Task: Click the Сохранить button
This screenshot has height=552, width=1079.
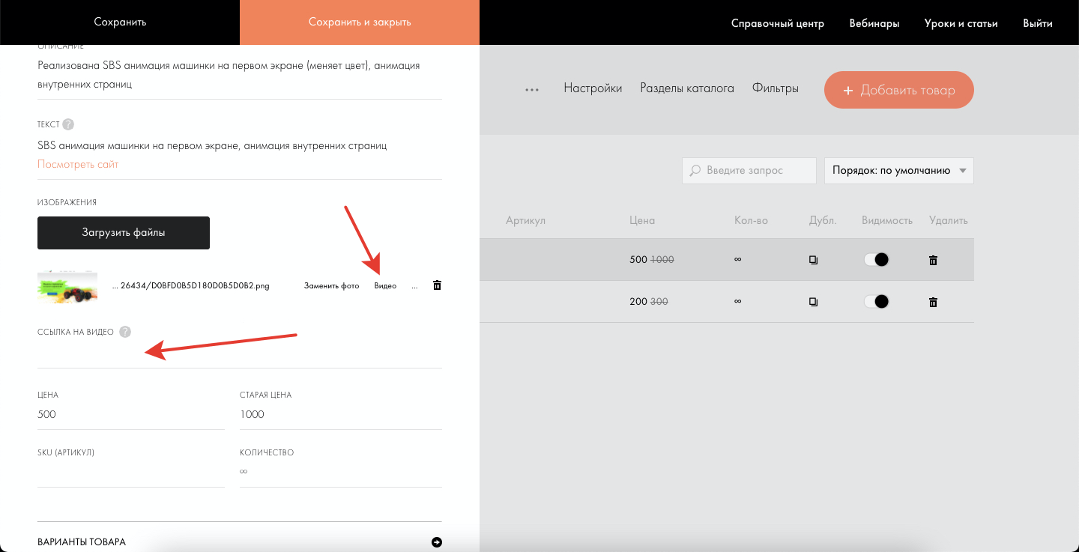Action: (120, 22)
